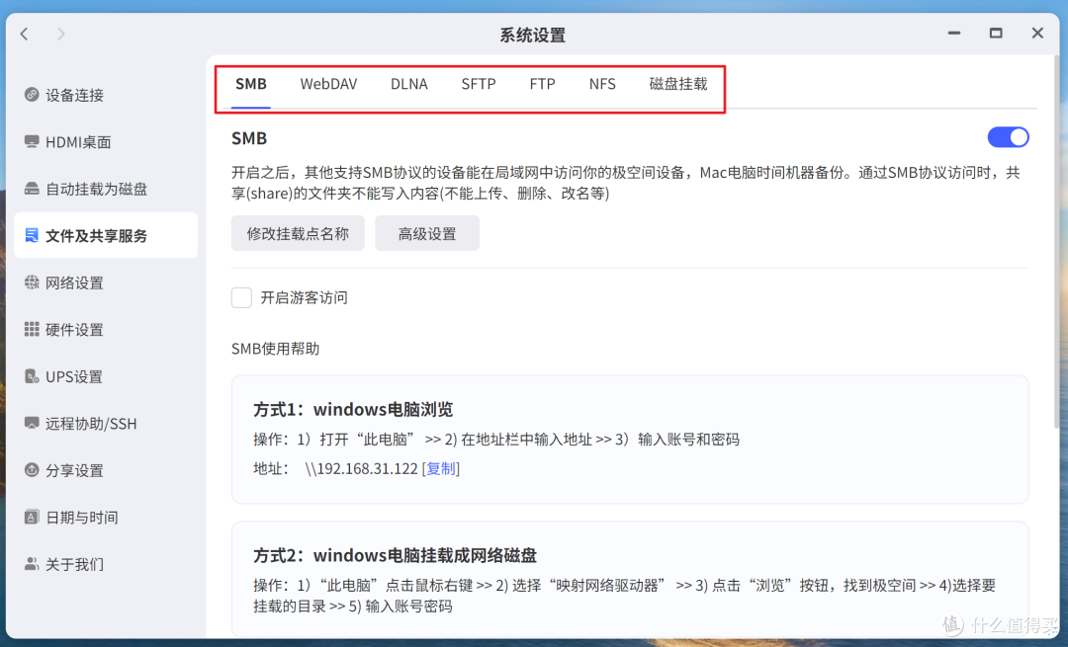Click the 硬件设置 grid icon

click(x=32, y=329)
